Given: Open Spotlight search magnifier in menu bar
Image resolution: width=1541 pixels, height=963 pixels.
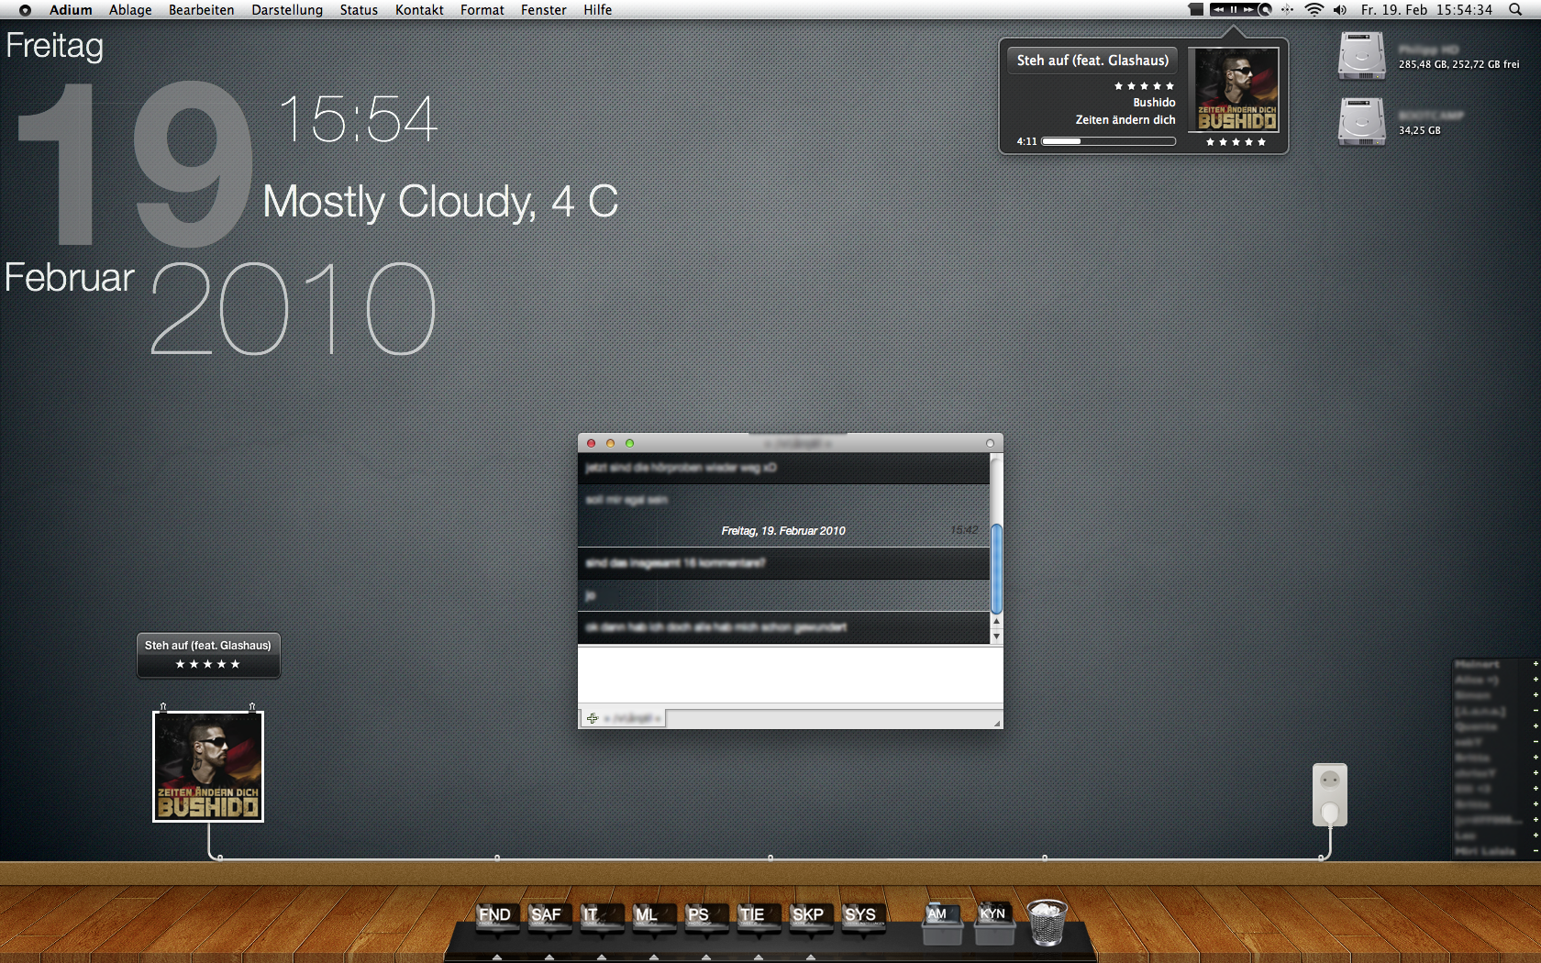Looking at the screenshot, I should (1515, 10).
